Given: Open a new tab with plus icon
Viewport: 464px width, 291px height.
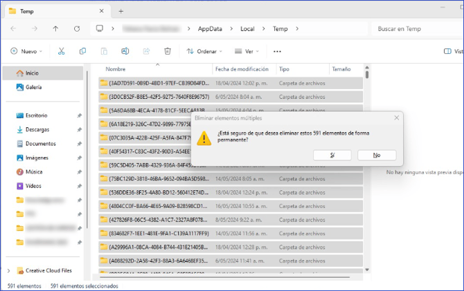Looking at the screenshot, I should [x=121, y=11].
